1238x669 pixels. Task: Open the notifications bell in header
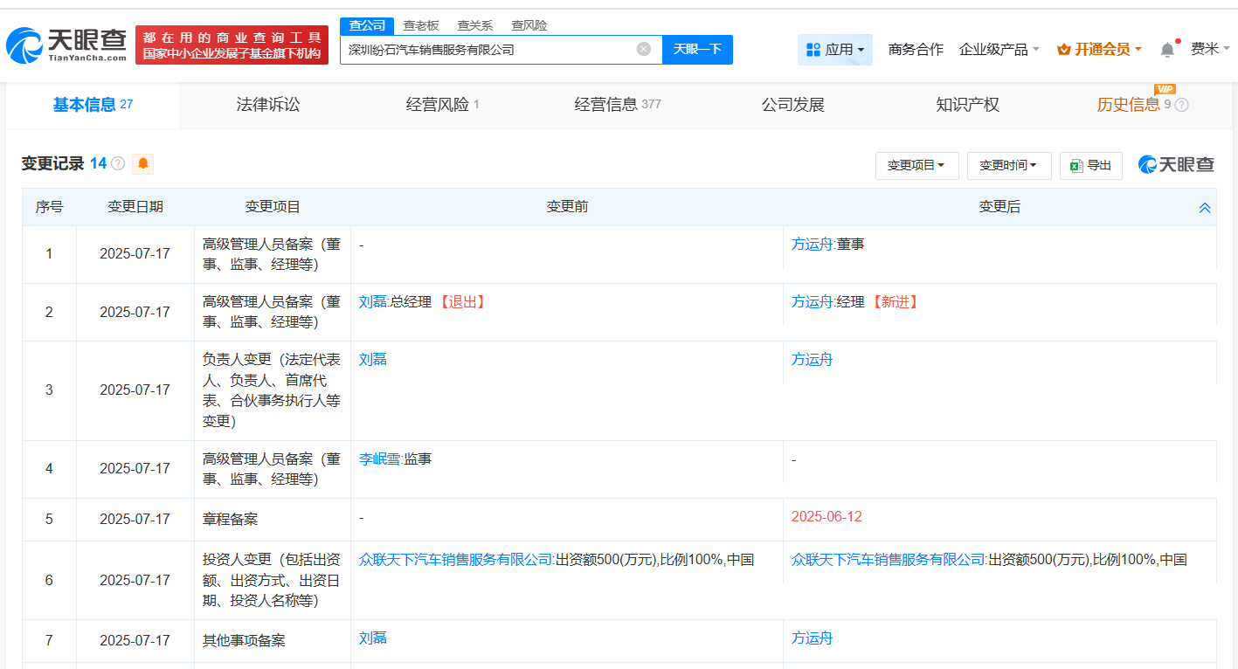pyautogui.click(x=1167, y=50)
